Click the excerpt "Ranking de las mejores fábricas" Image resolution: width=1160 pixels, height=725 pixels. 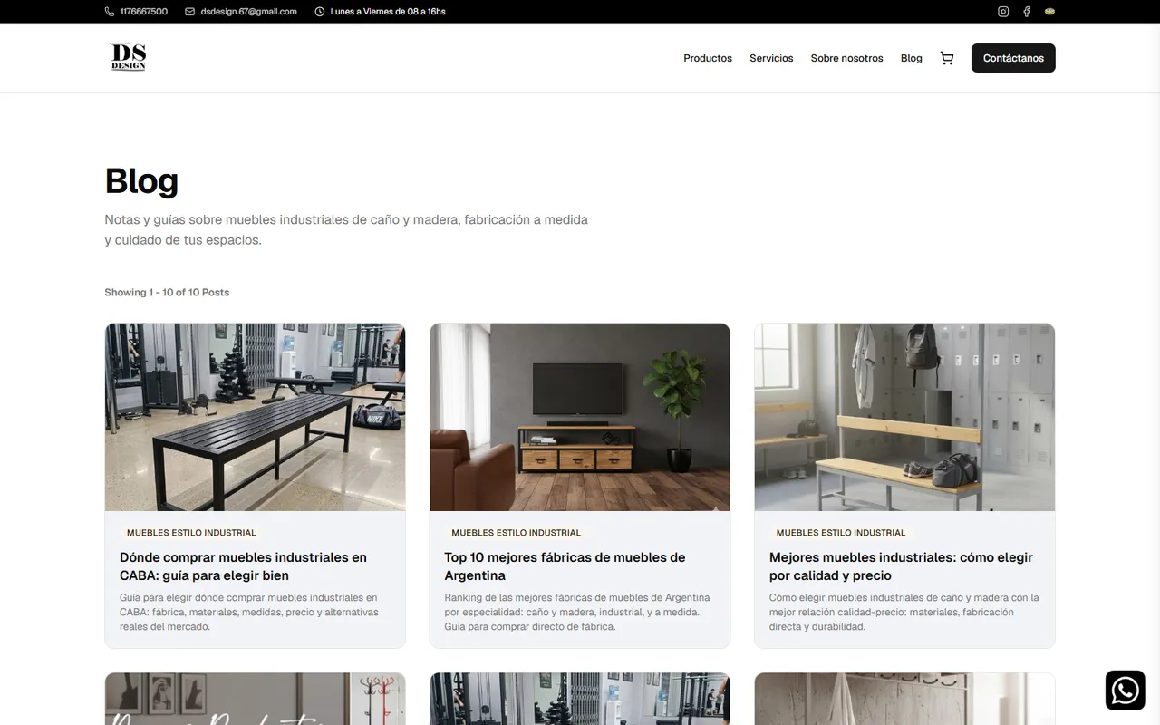pos(577,612)
